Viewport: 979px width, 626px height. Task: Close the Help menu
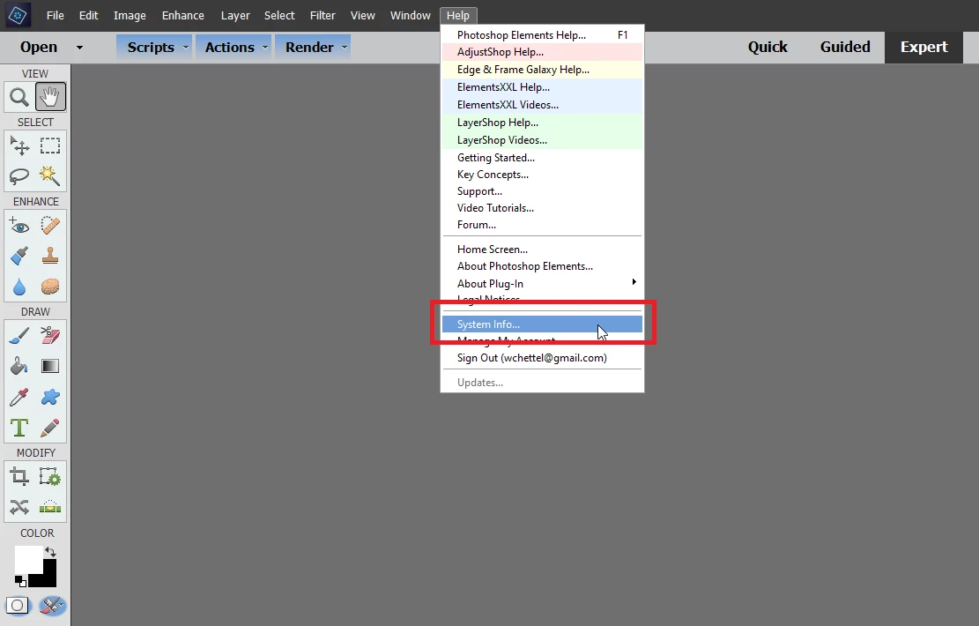pyautogui.click(x=458, y=15)
